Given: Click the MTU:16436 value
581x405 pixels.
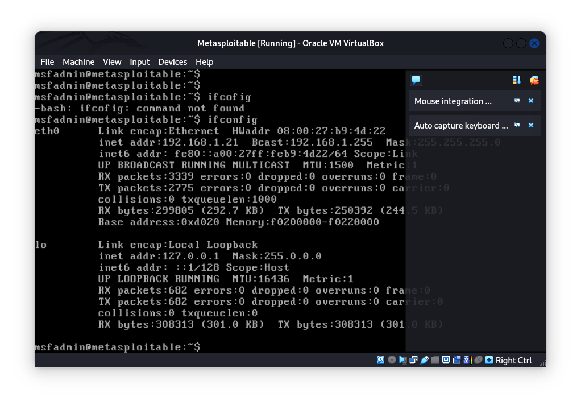Looking at the screenshot, I should pyautogui.click(x=261, y=279).
